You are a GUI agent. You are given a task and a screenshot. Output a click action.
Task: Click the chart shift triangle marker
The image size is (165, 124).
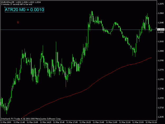coord(156,28)
